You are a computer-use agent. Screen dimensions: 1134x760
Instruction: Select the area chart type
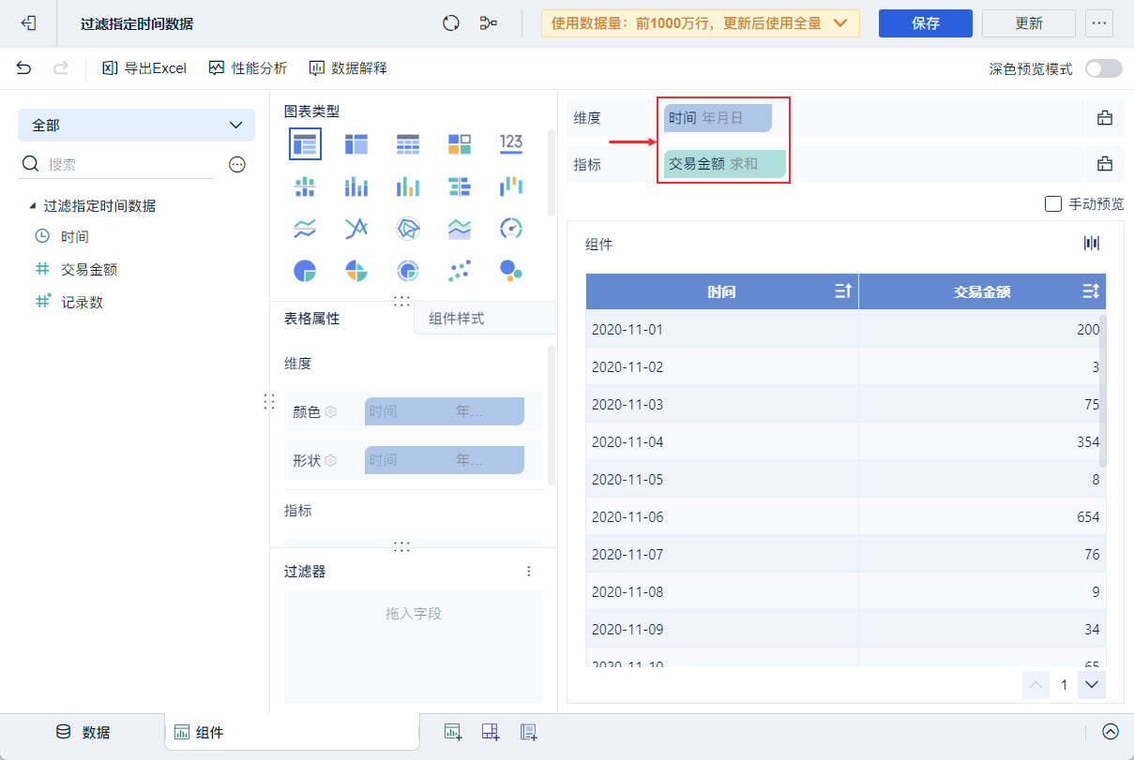click(460, 228)
